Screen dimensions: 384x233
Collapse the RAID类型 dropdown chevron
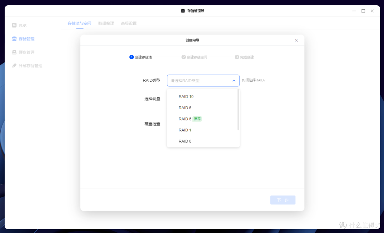click(234, 81)
